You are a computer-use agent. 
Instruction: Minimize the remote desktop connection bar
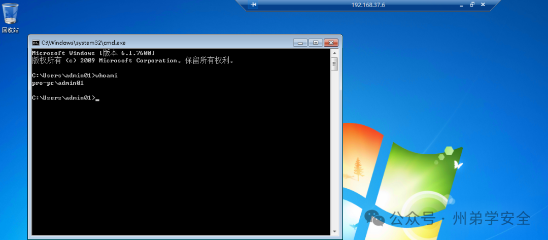(462, 5)
